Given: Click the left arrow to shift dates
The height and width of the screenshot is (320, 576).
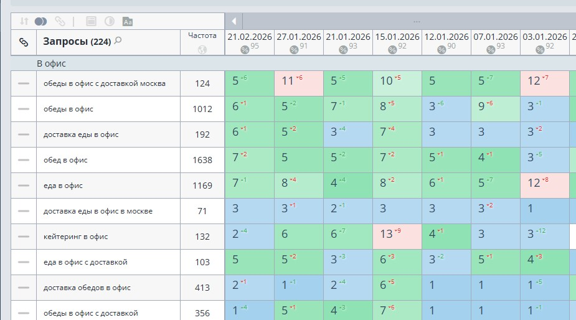Looking at the screenshot, I should pos(234,21).
